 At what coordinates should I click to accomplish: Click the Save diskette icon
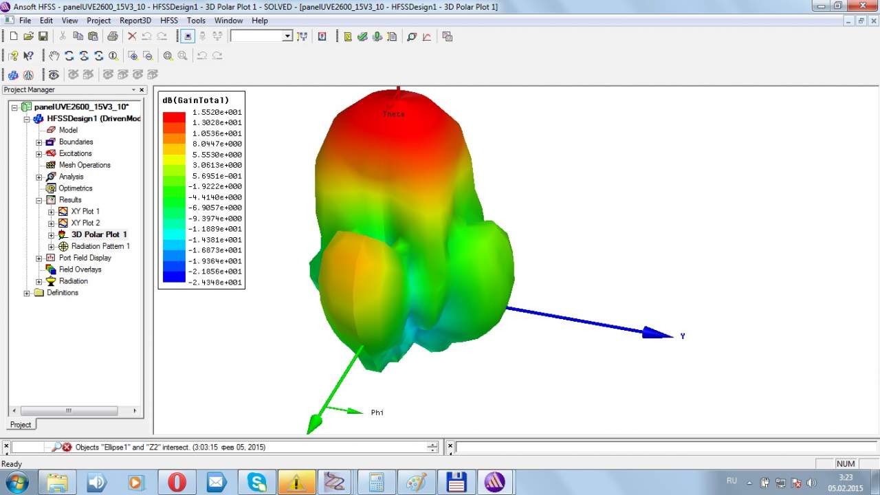[x=43, y=36]
